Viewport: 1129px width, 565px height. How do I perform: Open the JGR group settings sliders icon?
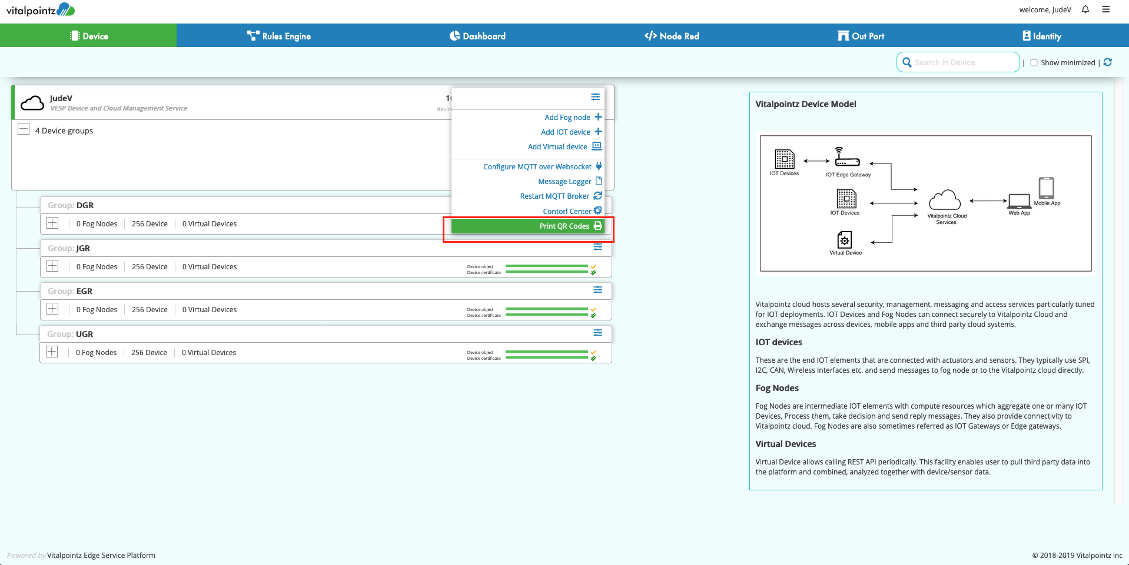point(598,247)
